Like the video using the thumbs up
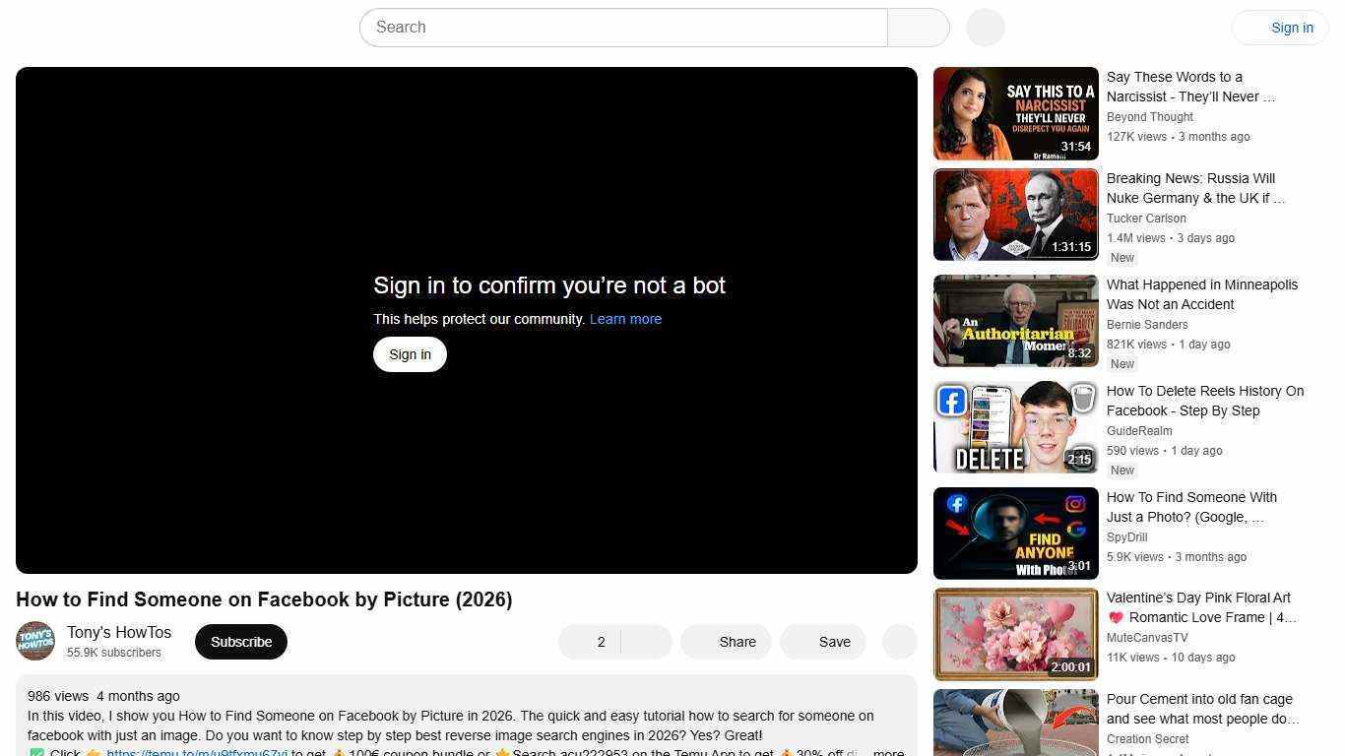Image resolution: width=1345 pixels, height=756 pixels. pyautogui.click(x=589, y=641)
